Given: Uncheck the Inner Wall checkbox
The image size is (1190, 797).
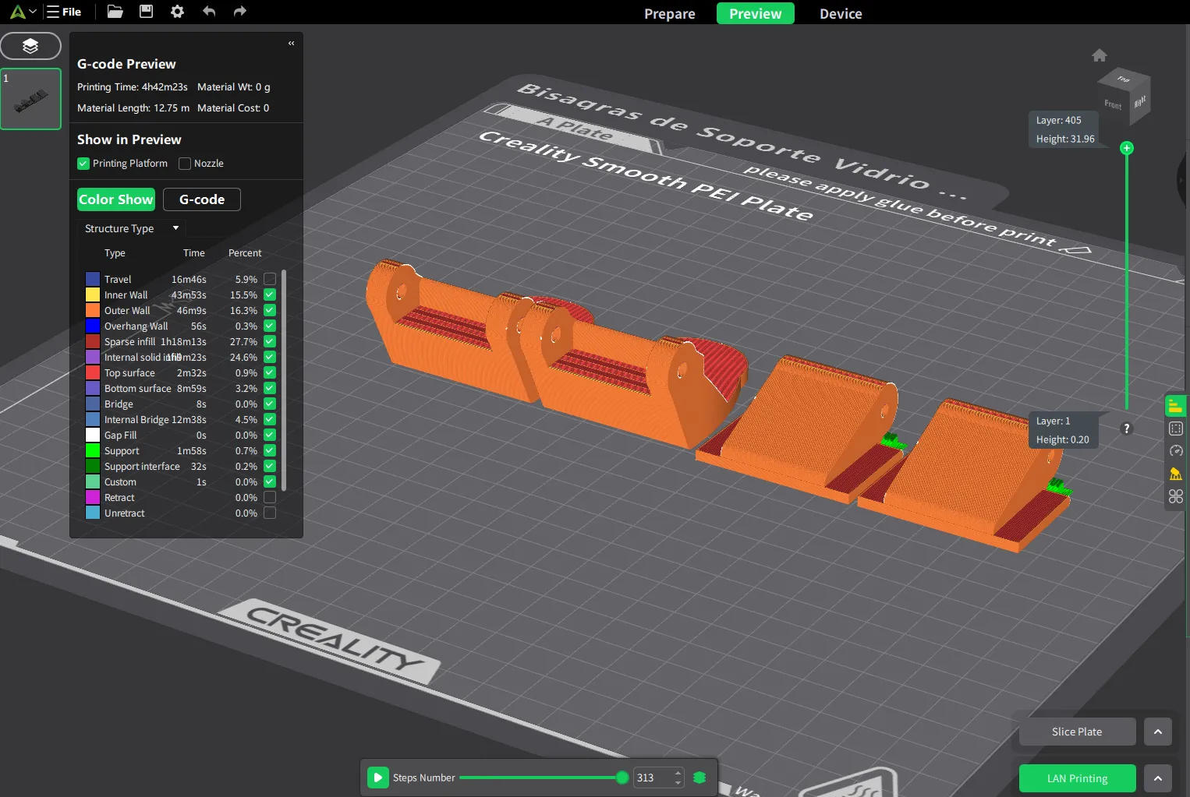Looking at the screenshot, I should [x=270, y=294].
